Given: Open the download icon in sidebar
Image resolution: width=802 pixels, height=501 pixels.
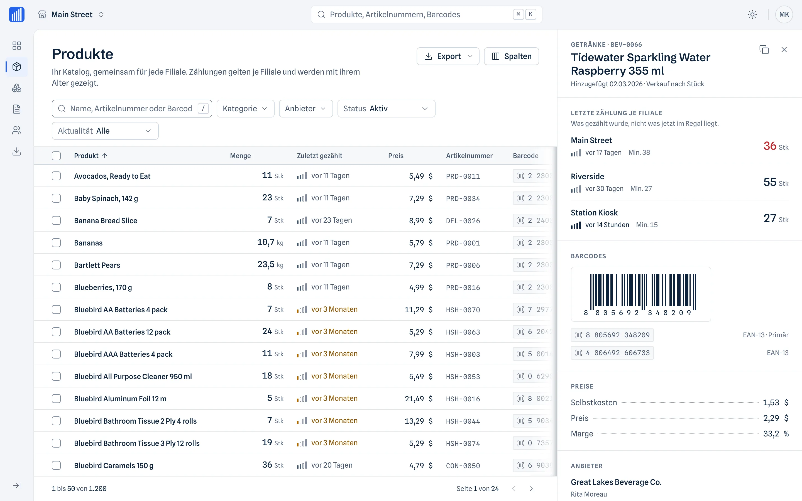Looking at the screenshot, I should [17, 151].
